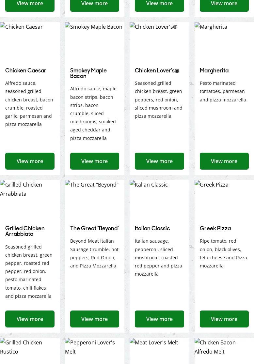
Task: Click the Pepperoni Lover's Melt image
Action: click(x=94, y=351)
